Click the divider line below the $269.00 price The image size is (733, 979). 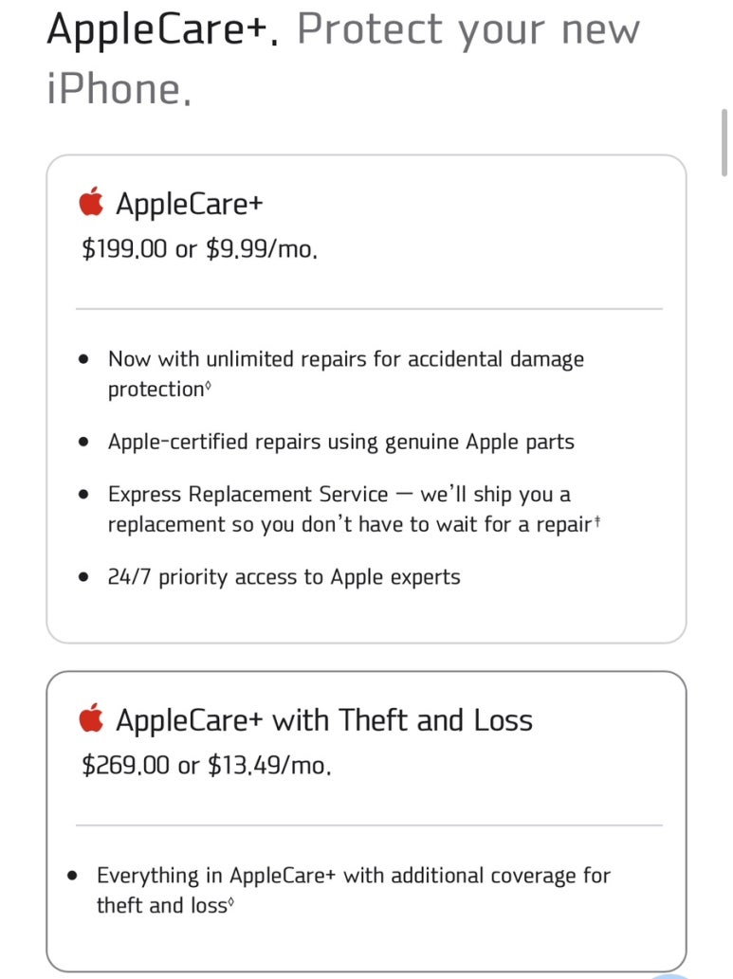tap(369, 825)
